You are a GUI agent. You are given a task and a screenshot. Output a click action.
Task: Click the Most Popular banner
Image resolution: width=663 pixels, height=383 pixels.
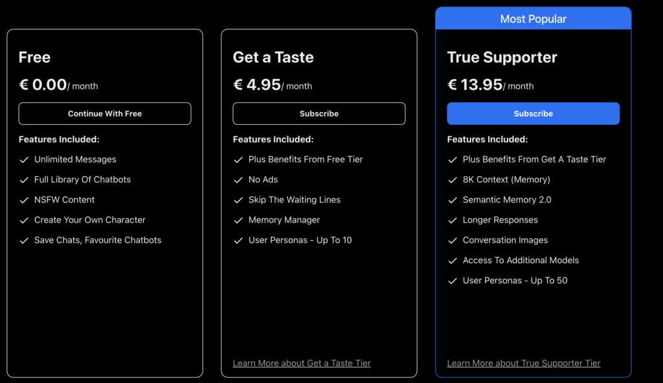[533, 19]
